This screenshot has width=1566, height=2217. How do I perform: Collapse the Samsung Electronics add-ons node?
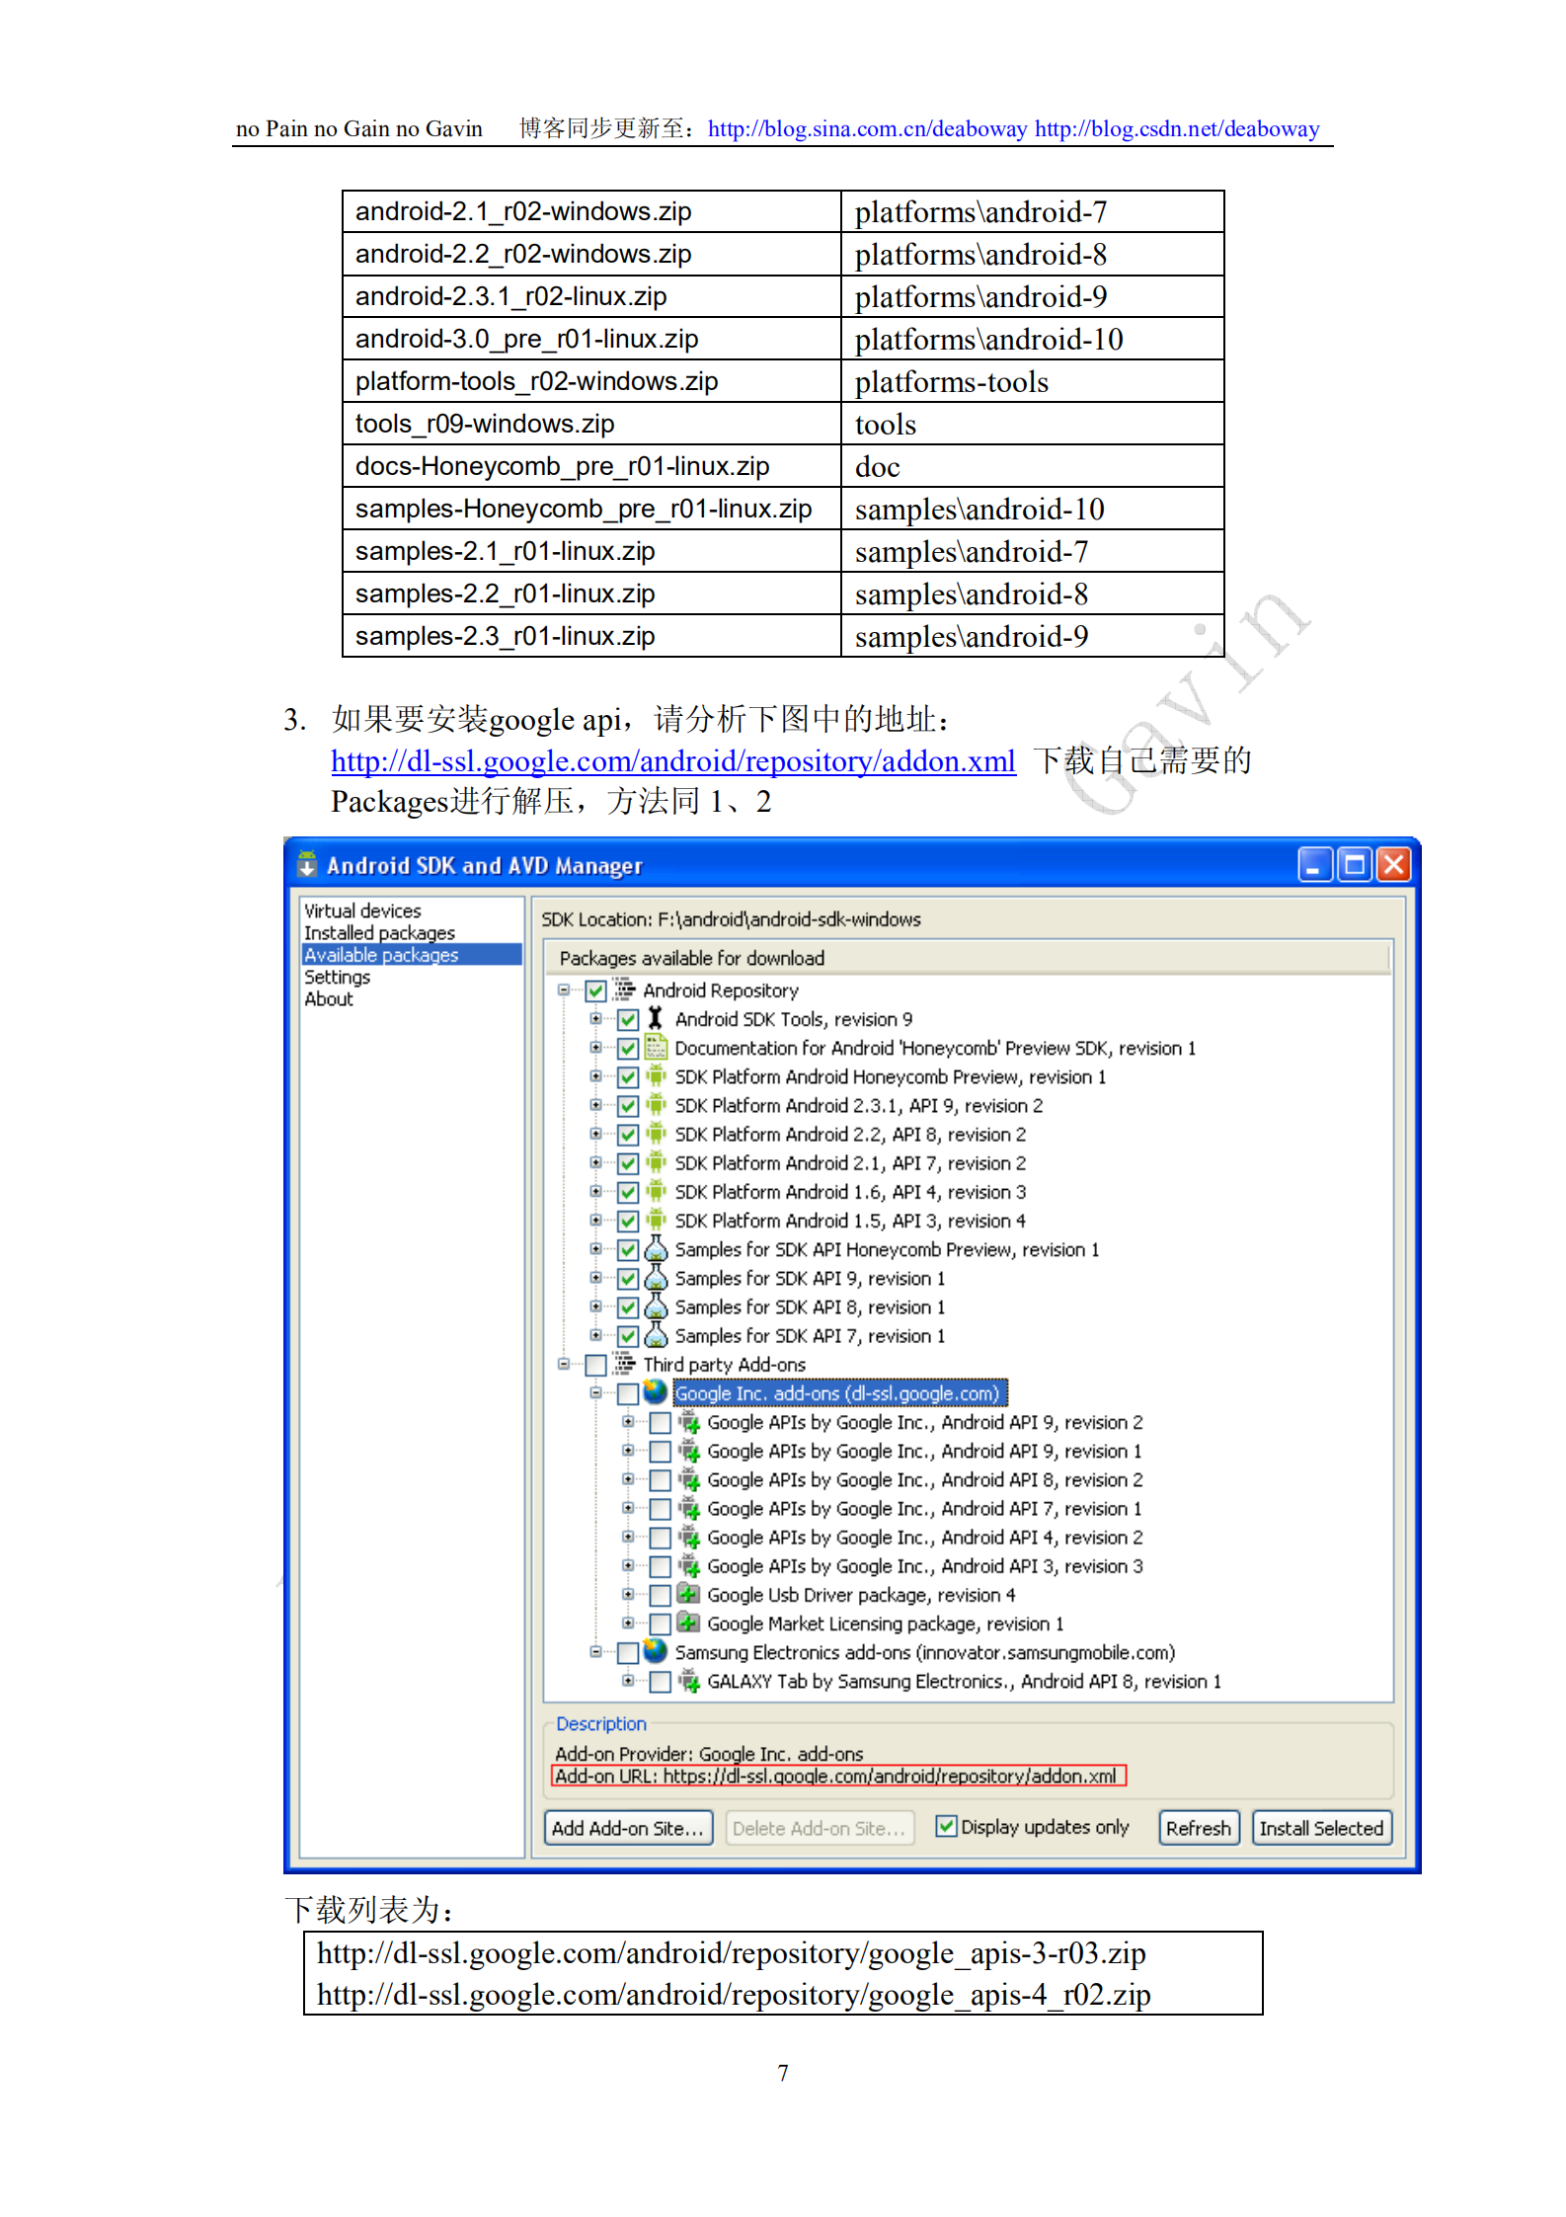595,1650
